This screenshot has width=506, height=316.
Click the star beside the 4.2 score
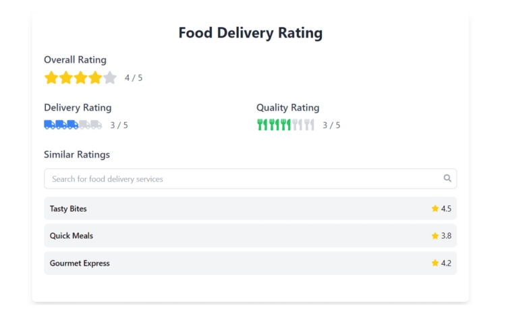[435, 263]
